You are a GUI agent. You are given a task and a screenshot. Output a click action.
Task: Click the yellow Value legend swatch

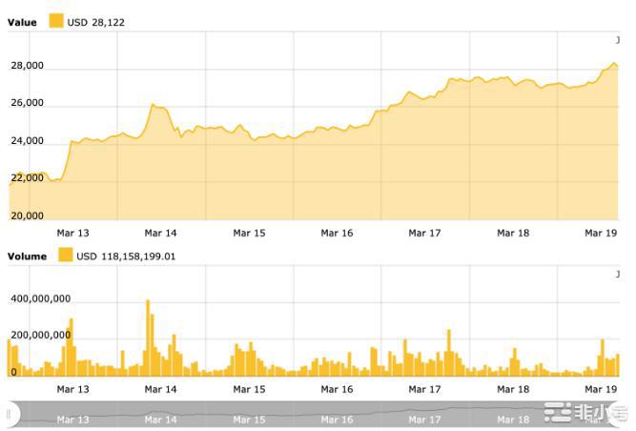pyautogui.click(x=55, y=21)
